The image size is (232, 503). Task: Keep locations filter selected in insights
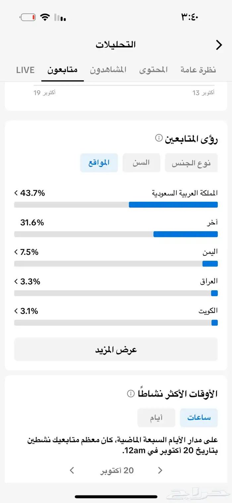coord(99,163)
